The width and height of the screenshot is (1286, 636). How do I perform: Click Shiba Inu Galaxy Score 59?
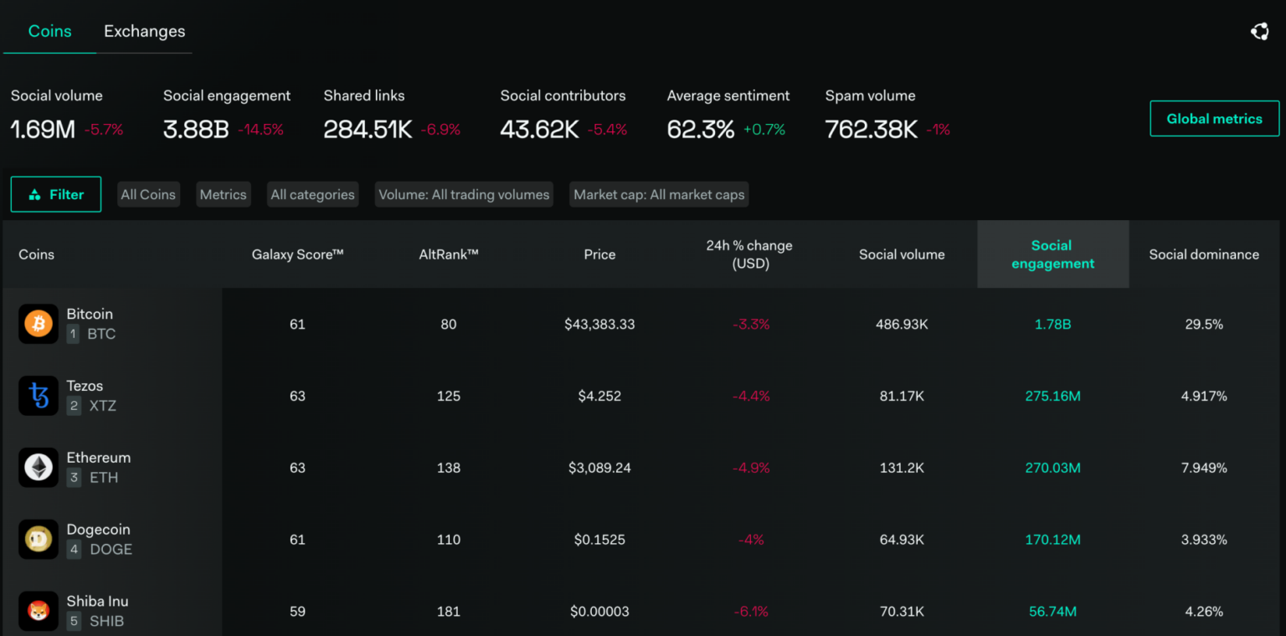[297, 612]
